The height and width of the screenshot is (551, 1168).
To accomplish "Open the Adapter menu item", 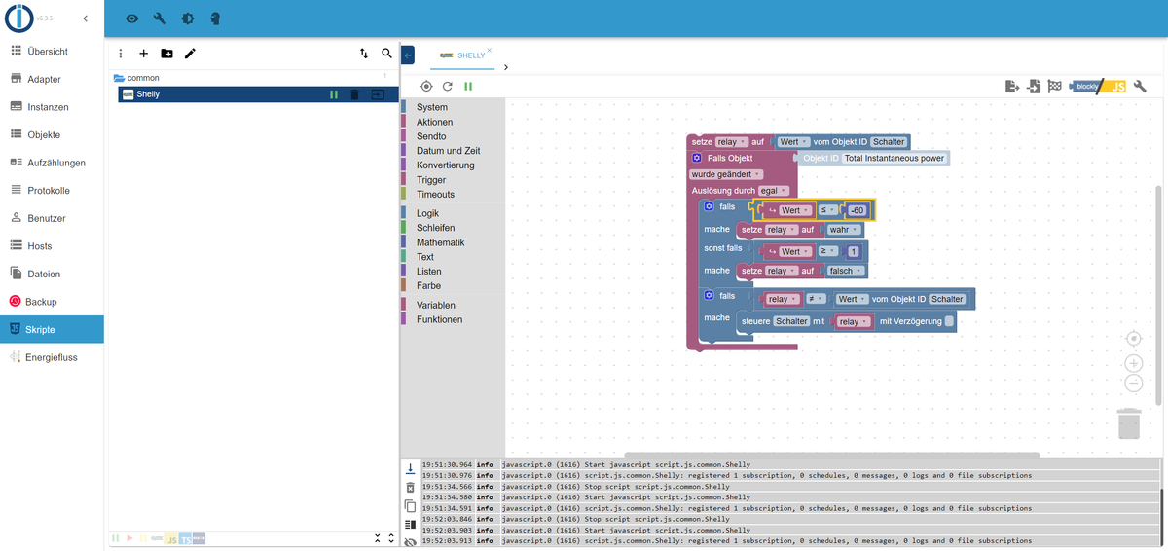I will [x=44, y=79].
